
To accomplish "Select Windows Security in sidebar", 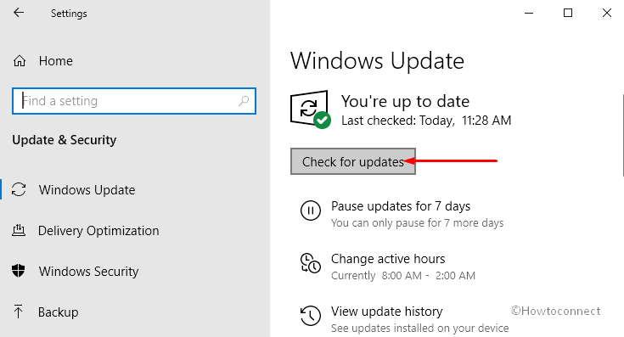I will pos(88,272).
